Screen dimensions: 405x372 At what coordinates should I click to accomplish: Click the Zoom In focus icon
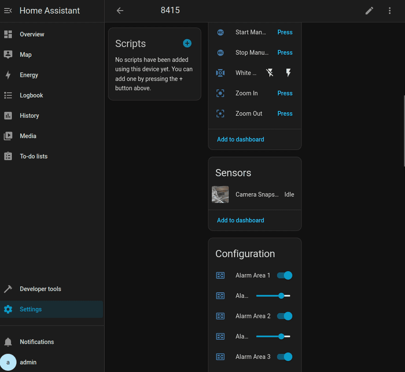[220, 93]
